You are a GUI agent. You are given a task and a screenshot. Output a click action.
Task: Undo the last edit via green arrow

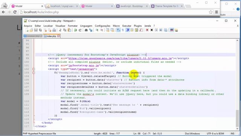point(75,30)
